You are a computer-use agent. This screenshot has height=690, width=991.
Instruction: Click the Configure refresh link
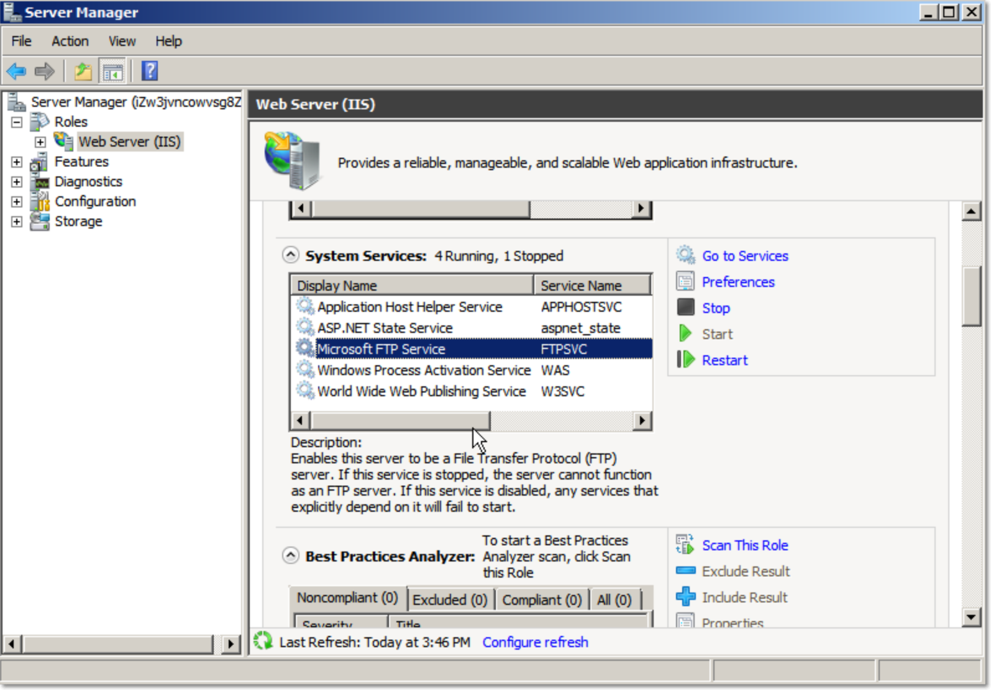(x=535, y=642)
